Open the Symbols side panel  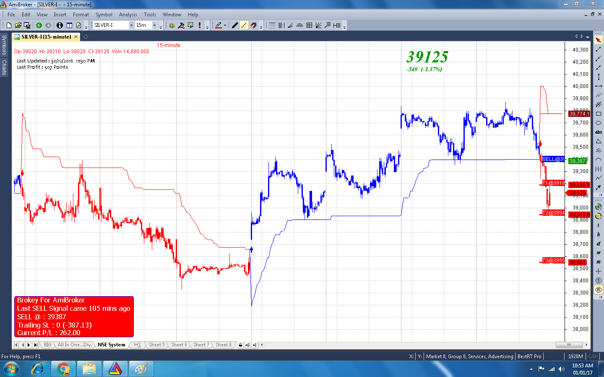tap(4, 45)
